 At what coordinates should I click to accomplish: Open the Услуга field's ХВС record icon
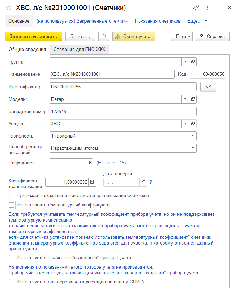click(x=193, y=124)
